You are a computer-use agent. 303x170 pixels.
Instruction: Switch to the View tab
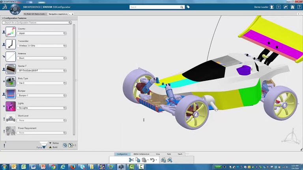coord(158,154)
